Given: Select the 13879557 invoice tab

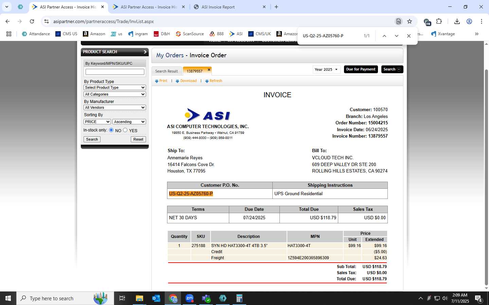Looking at the screenshot, I should 195,71.
